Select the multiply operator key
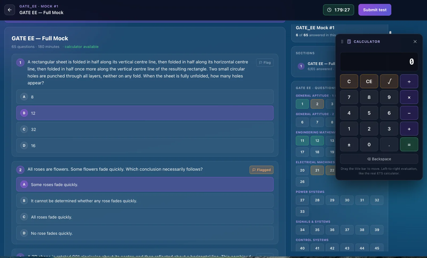This screenshot has height=258, width=427. [409, 97]
